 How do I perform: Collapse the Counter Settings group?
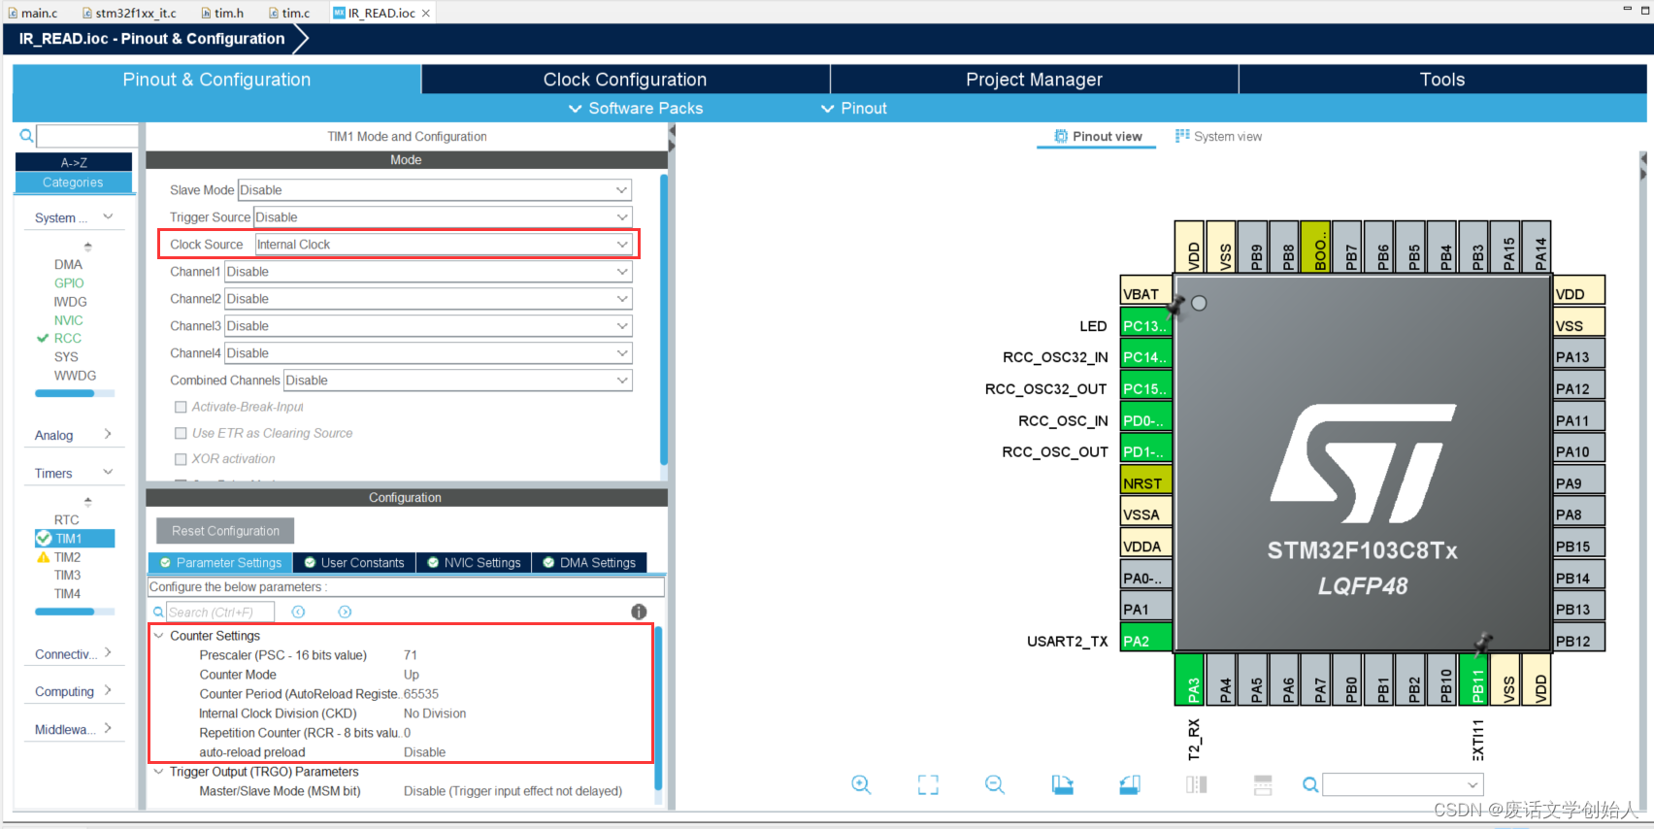pos(158,636)
